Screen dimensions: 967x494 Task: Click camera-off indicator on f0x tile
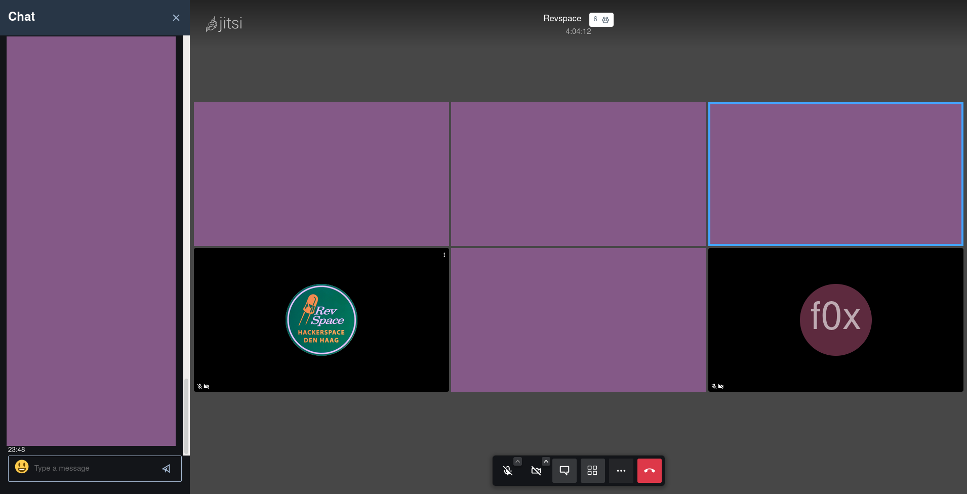pyautogui.click(x=721, y=386)
